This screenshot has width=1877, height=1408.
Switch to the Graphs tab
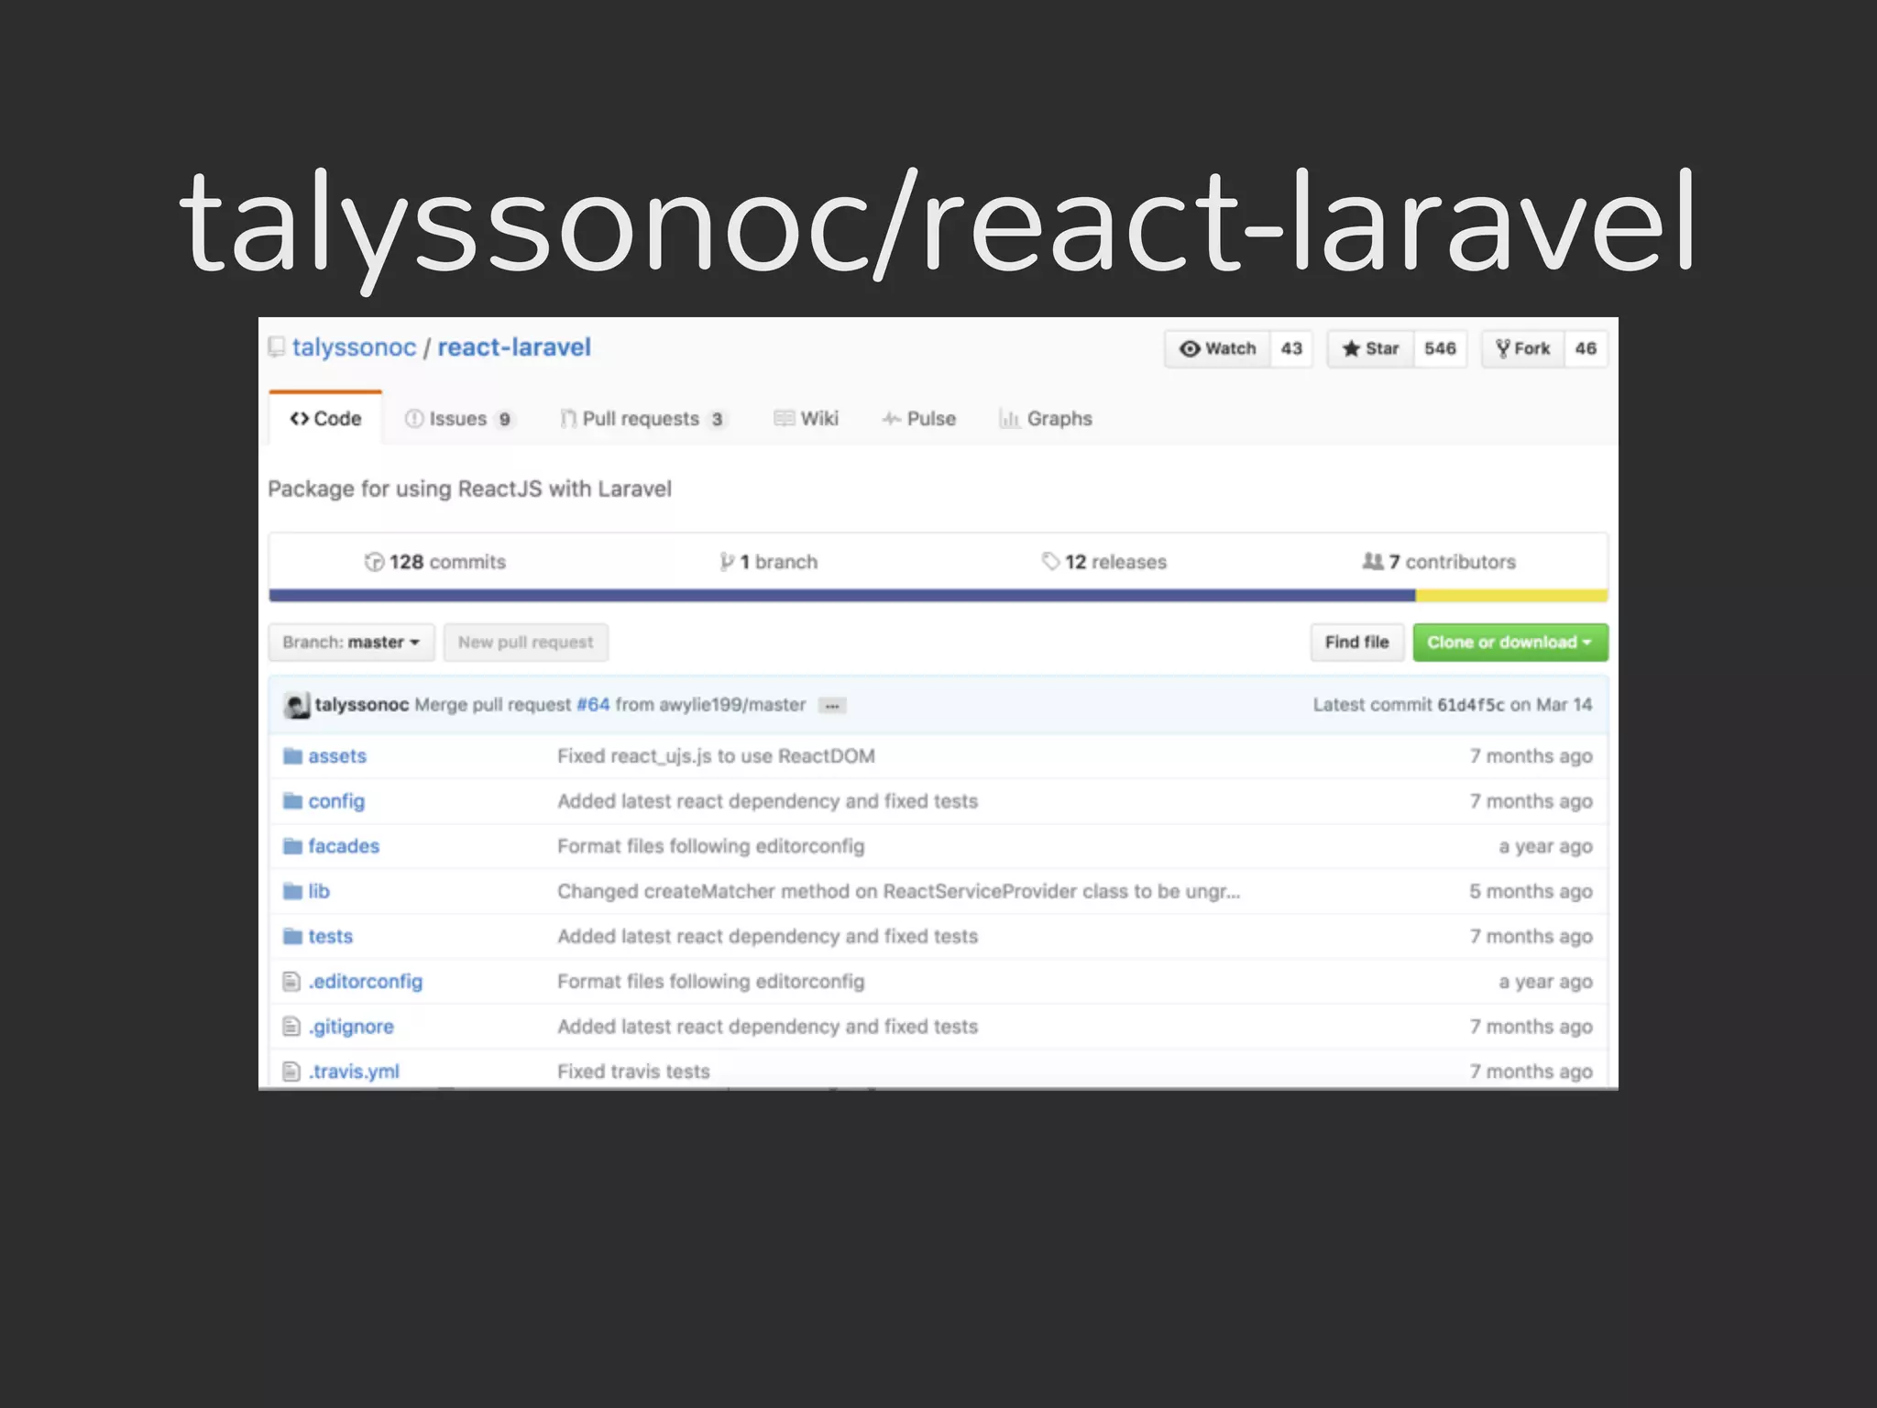coord(1046,419)
